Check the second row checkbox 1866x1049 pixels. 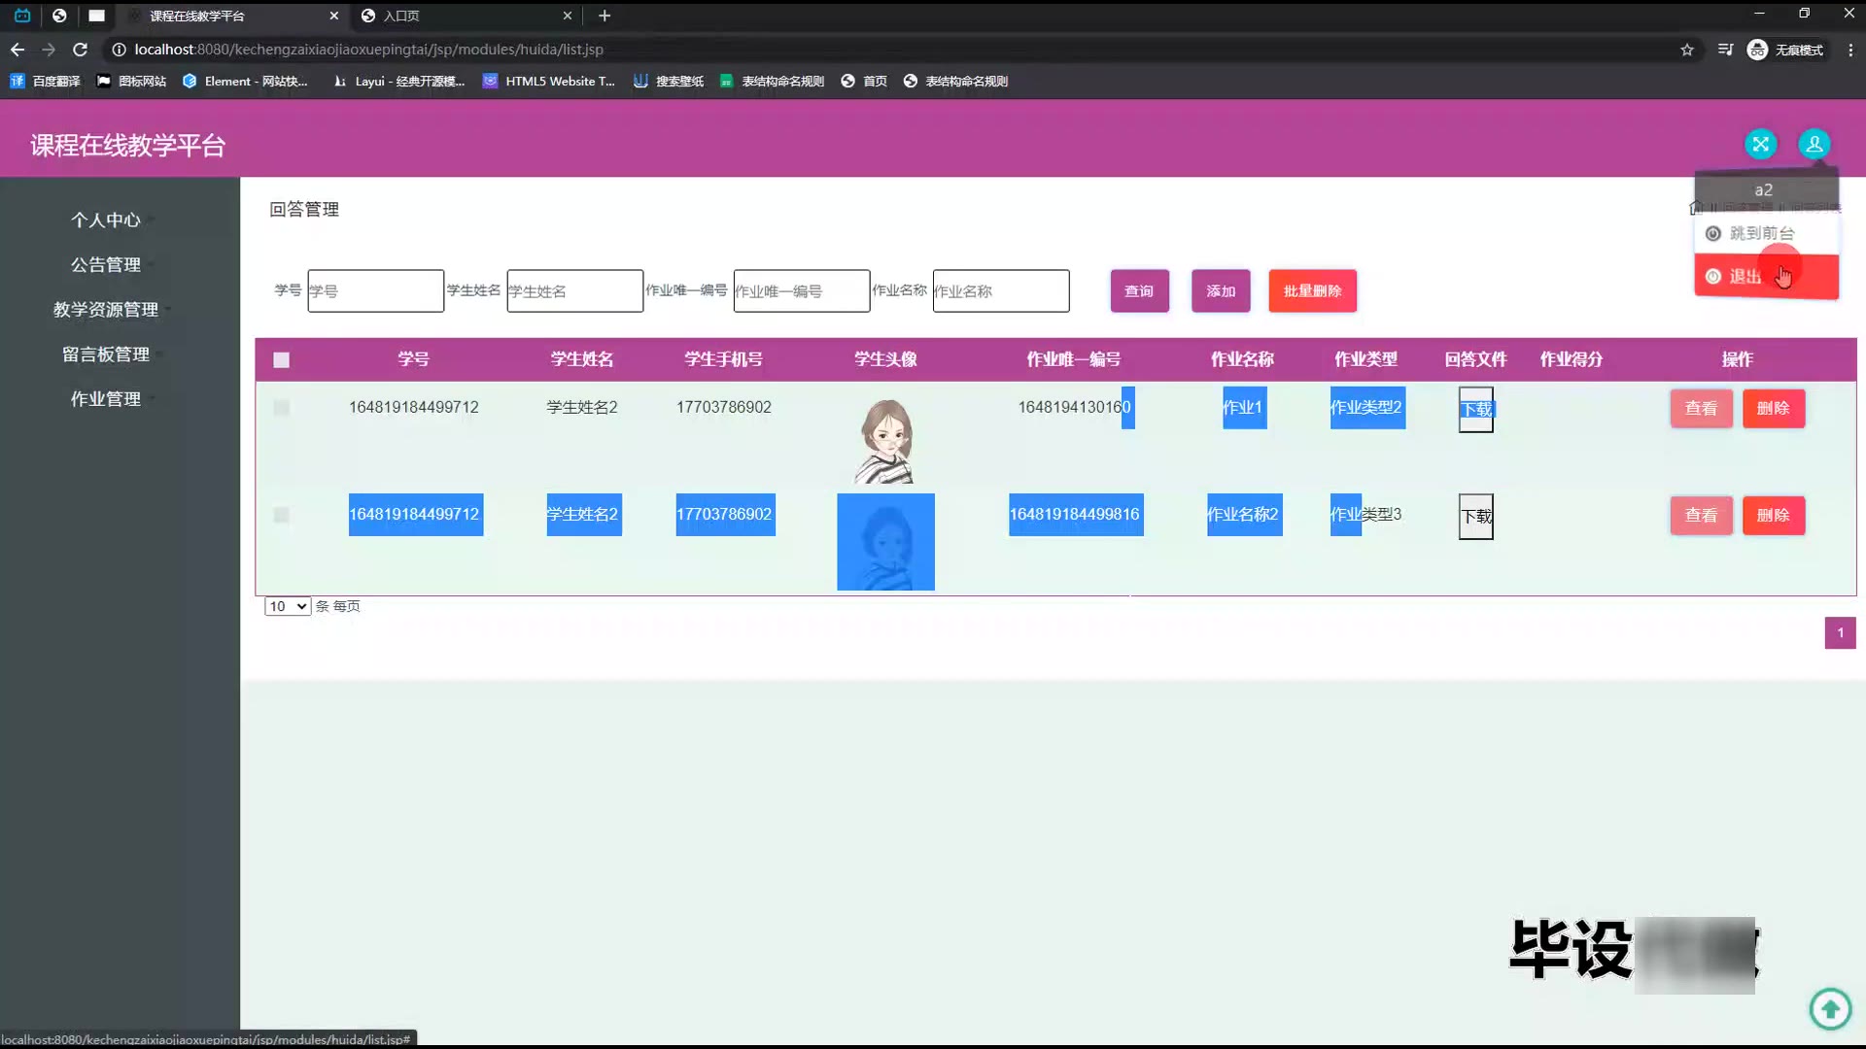282,515
